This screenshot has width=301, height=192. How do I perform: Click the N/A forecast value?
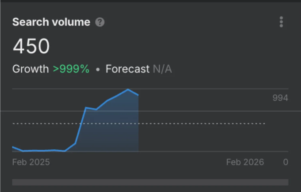click(x=162, y=69)
